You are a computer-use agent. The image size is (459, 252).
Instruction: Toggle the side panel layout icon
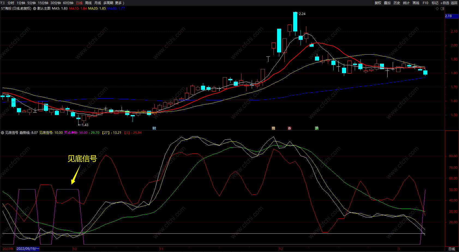(x=442, y=8)
